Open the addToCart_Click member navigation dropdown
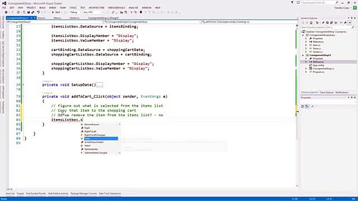This screenshot has width=358, height=201. point(249,21)
